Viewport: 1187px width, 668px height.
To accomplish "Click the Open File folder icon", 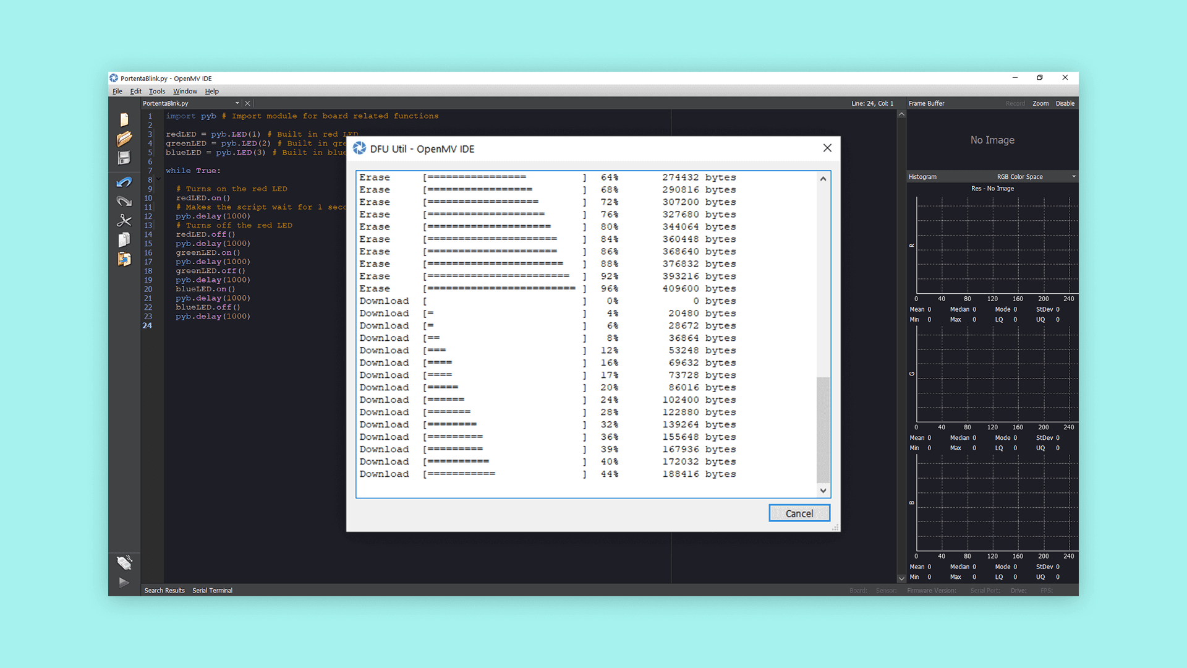I will [x=124, y=139].
